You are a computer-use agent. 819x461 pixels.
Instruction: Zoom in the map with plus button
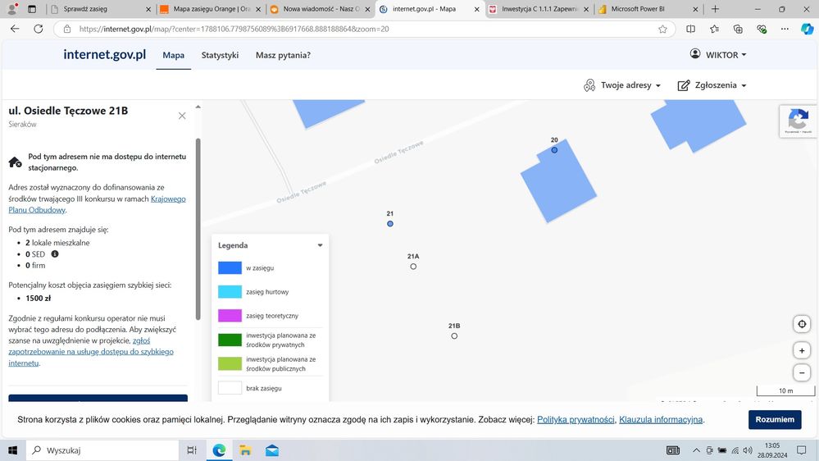(803, 350)
